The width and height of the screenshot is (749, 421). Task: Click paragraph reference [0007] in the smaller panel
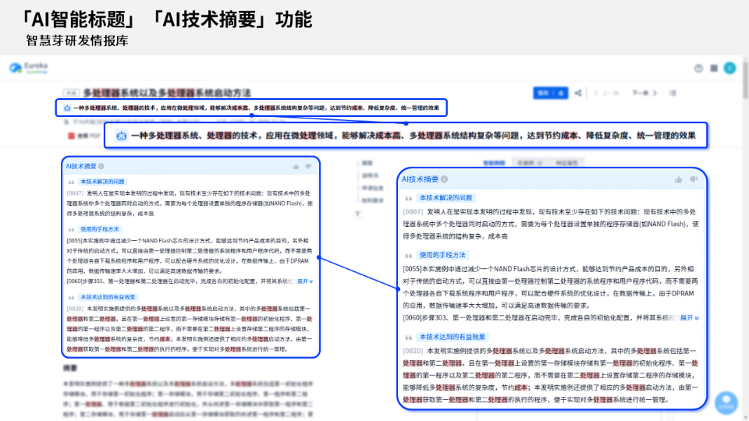click(x=75, y=193)
